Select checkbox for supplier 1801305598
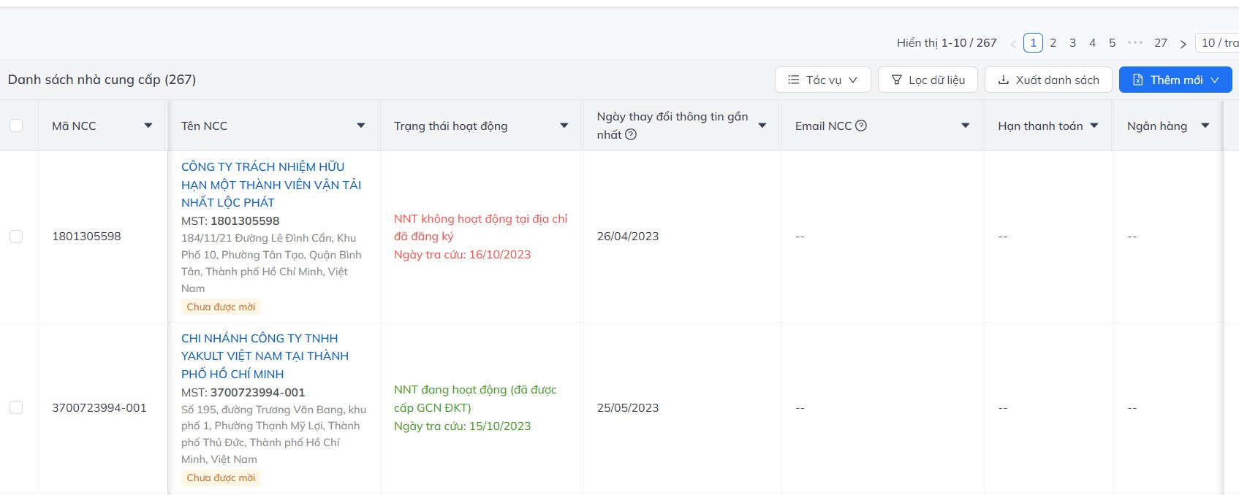Screen dimensions: 1239x495 pyautogui.click(x=16, y=237)
